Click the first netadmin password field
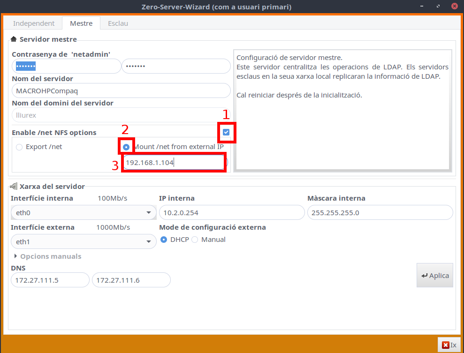Screen dimensions: 464x353 tap(66, 67)
